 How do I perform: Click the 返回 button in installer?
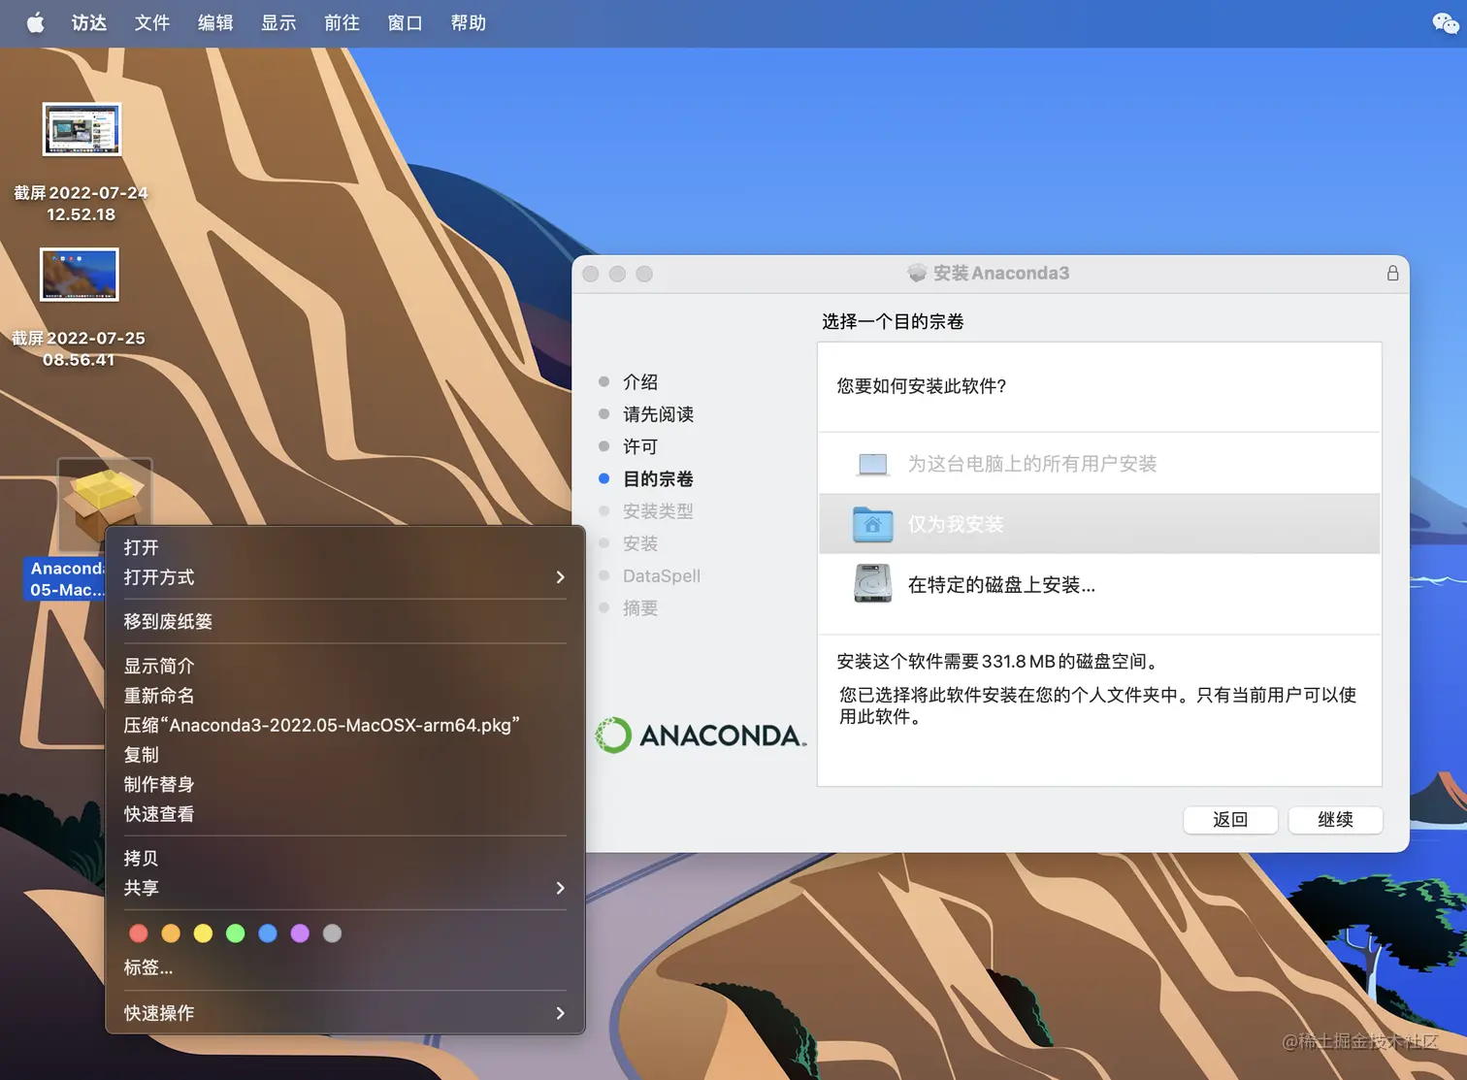pos(1230,820)
